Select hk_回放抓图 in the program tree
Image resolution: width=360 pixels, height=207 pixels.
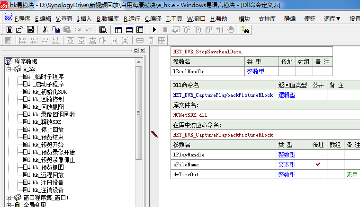coord(48,107)
